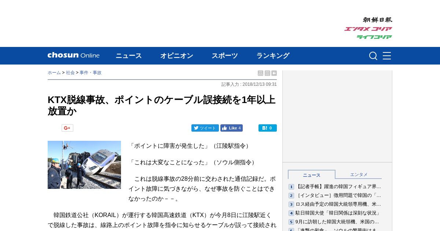Open 朝鮮日報 logo link
The height and width of the screenshot is (231, 440).
(377, 20)
